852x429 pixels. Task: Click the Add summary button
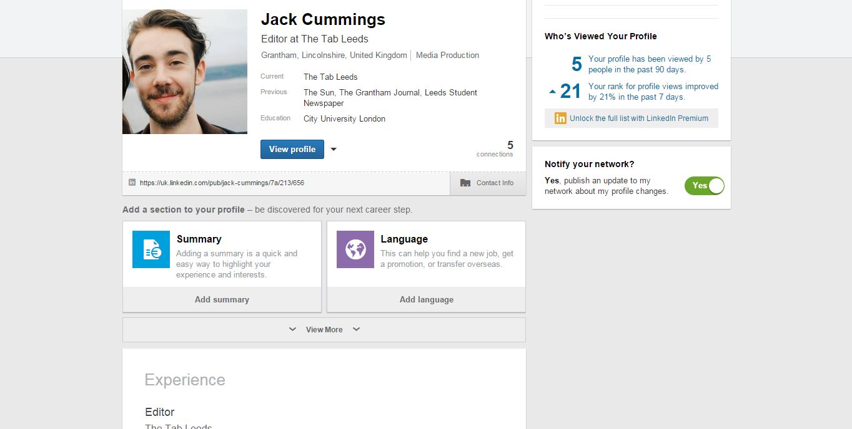tap(222, 299)
